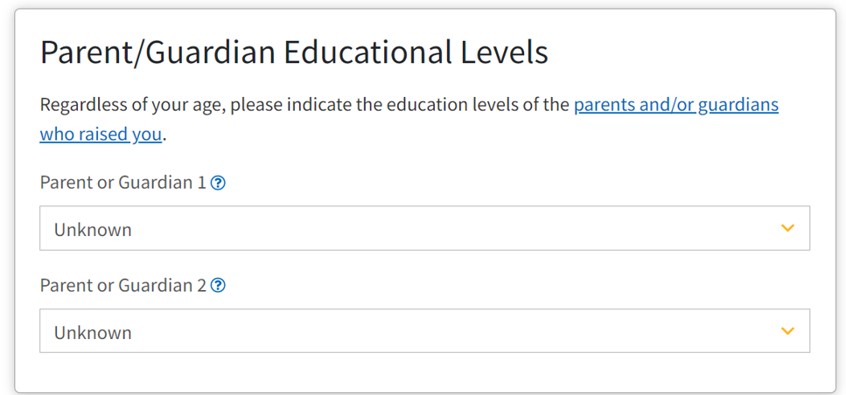Screen dimensions: 846x395
Task: Follow the 'who raised you' link text
Action: click(101, 135)
